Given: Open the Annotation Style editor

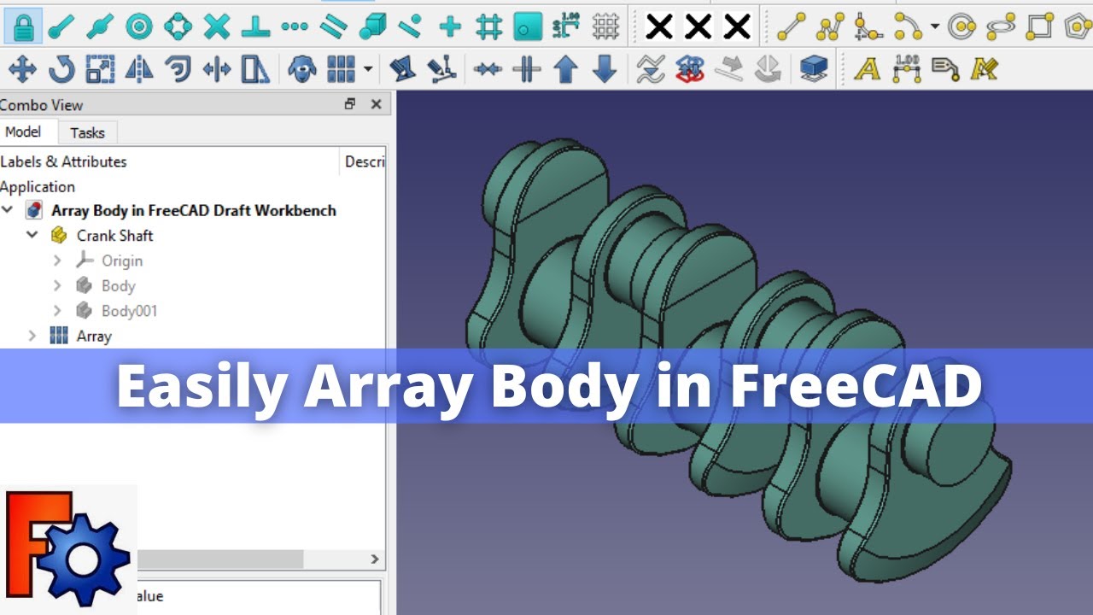Looking at the screenshot, I should pyautogui.click(x=984, y=68).
